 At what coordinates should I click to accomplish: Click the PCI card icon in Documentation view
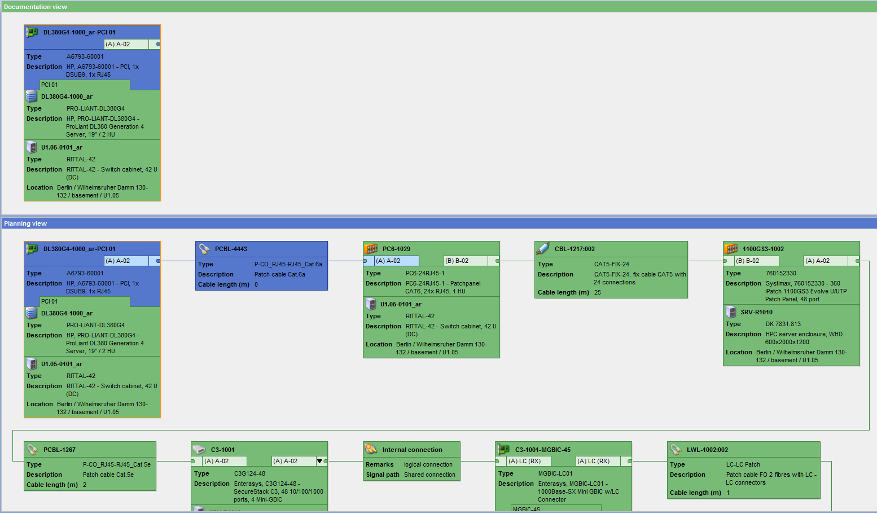[x=32, y=32]
